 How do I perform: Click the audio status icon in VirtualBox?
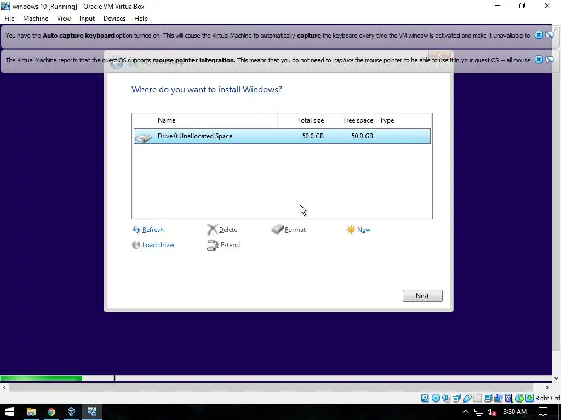pos(446,398)
